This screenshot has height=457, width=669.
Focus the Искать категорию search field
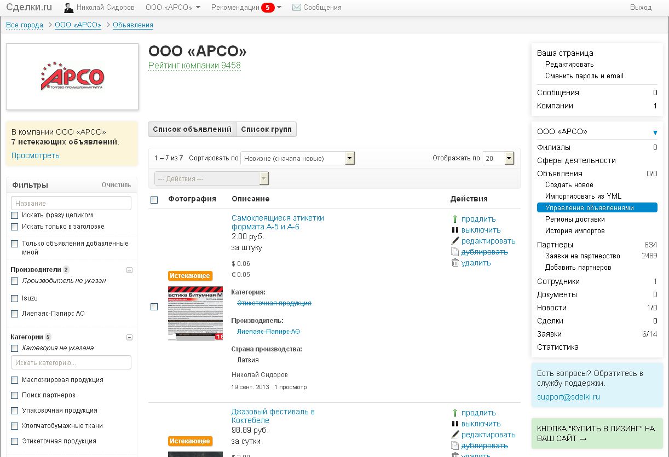(x=71, y=362)
